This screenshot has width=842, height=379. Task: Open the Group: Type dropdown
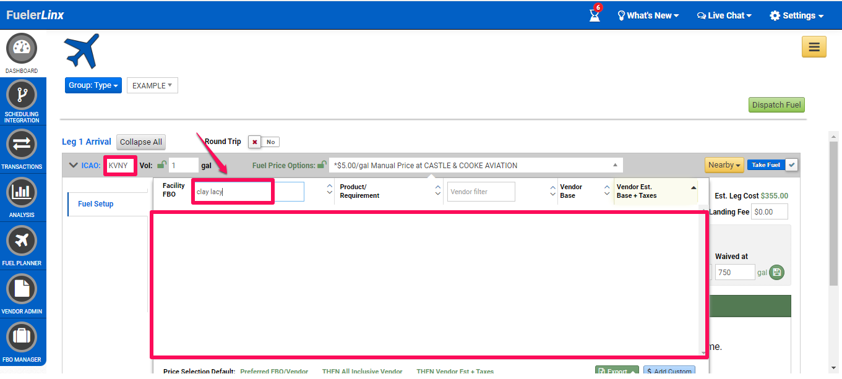tap(93, 85)
